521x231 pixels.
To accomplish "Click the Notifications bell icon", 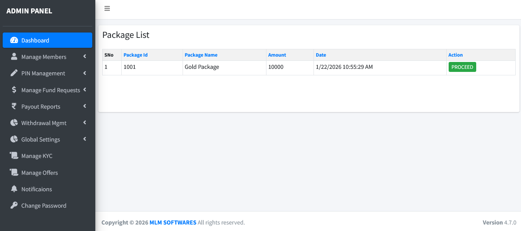I will [14, 189].
